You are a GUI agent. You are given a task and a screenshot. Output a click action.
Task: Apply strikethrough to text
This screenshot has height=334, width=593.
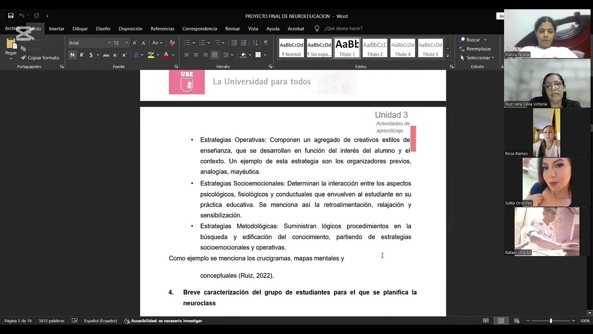click(106, 55)
